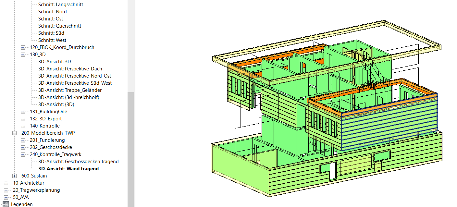Collapse the 240_Kontrolle_Tragwerk node
The height and width of the screenshot is (207, 457).
point(23,154)
